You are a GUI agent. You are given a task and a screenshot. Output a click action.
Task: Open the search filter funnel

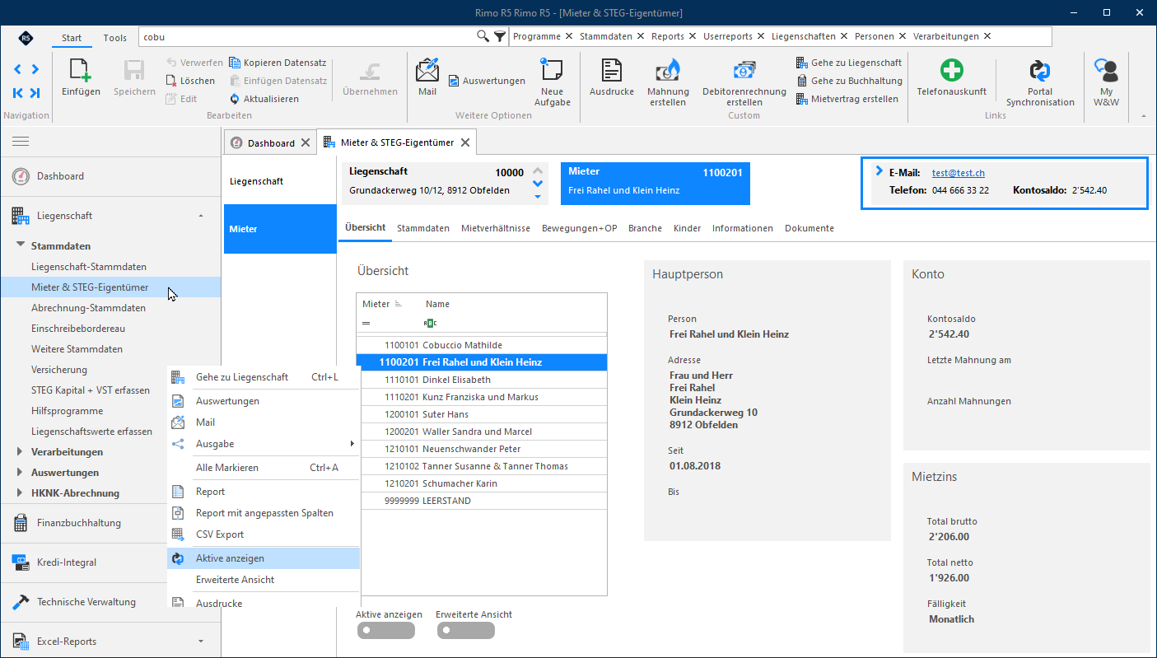coord(499,36)
